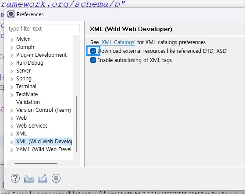Select Terminal category
The image size is (245, 194).
click(x=26, y=87)
